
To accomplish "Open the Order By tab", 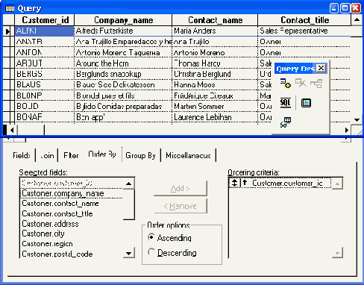I will click(x=102, y=154).
